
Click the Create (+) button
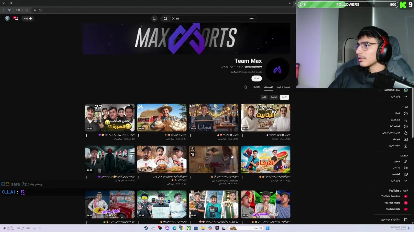(x=28, y=18)
